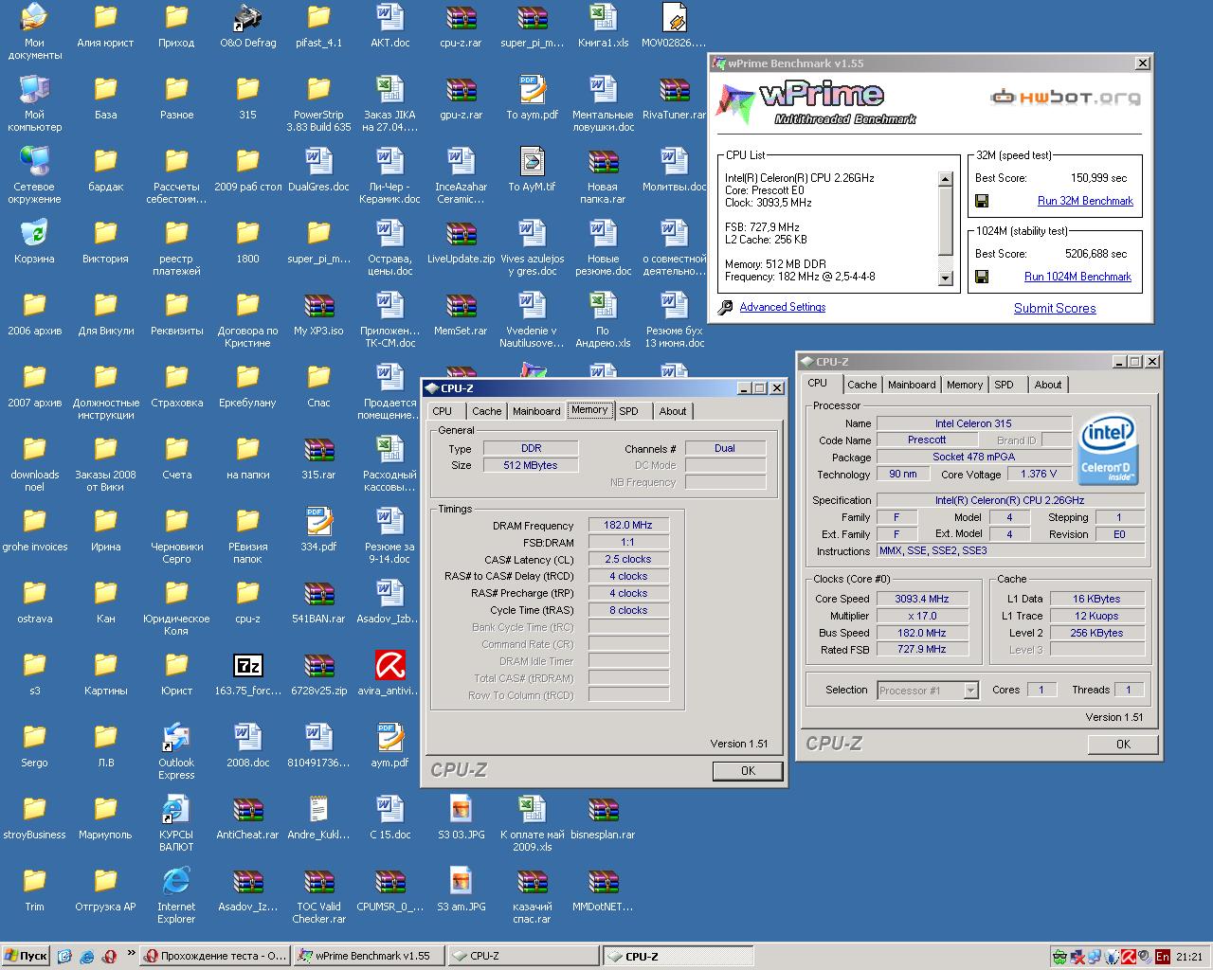Click the CPU List scrollbar up arrow in wPrime
The image size is (1213, 970).
pos(945,179)
